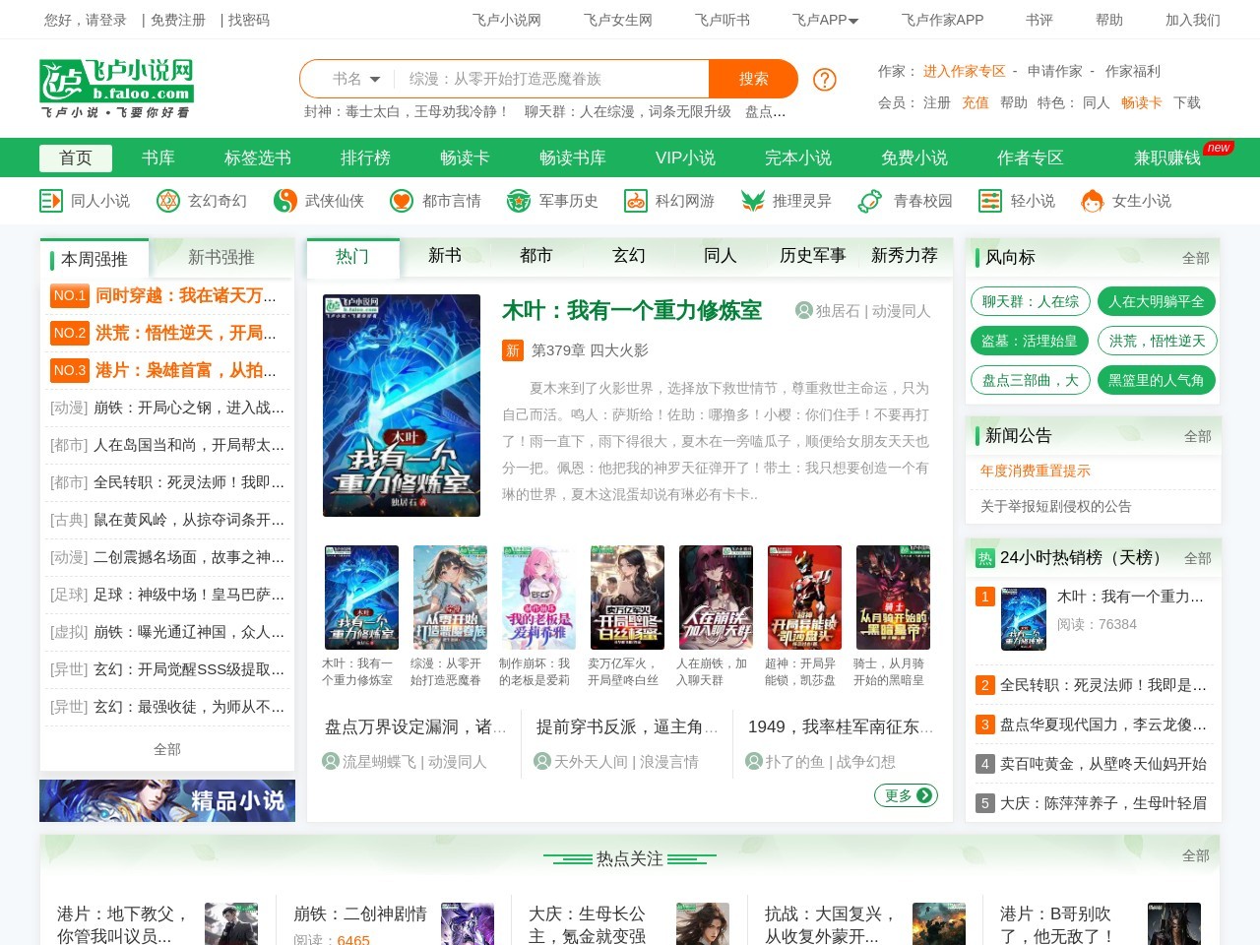Click author icon beside 扑了的鱼

pos(754,761)
